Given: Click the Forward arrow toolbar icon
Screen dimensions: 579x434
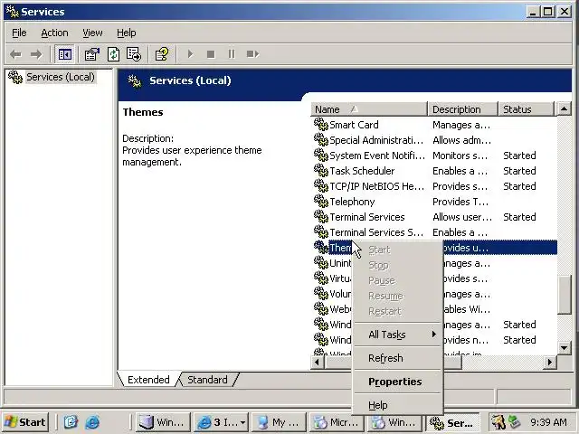Looking at the screenshot, I should click(x=36, y=54).
